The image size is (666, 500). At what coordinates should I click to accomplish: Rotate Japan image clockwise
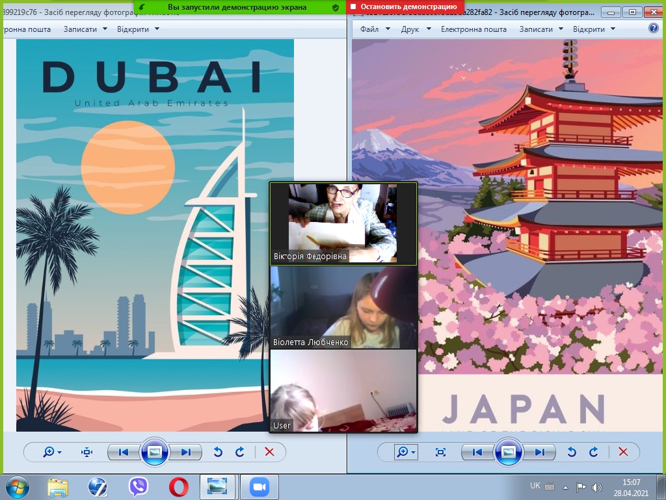[x=594, y=452]
